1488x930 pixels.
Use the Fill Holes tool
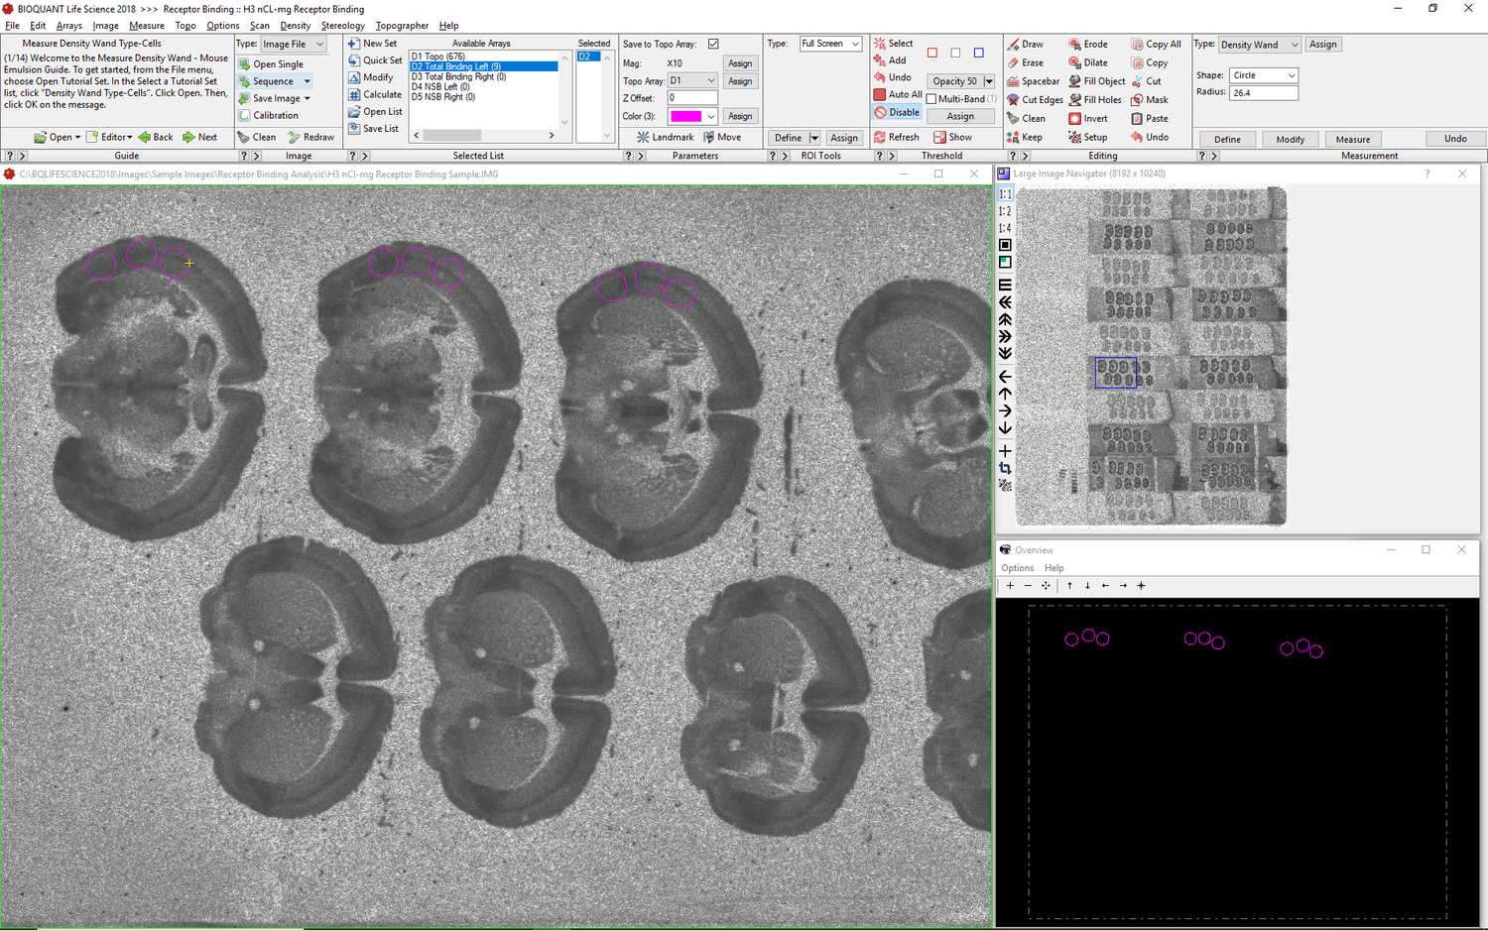(x=1095, y=100)
